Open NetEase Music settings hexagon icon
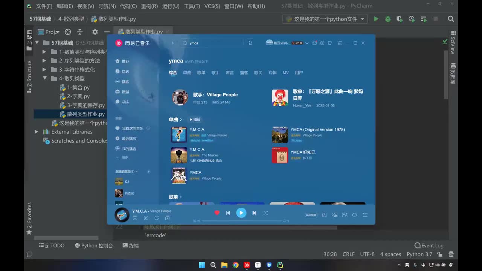 322,43
